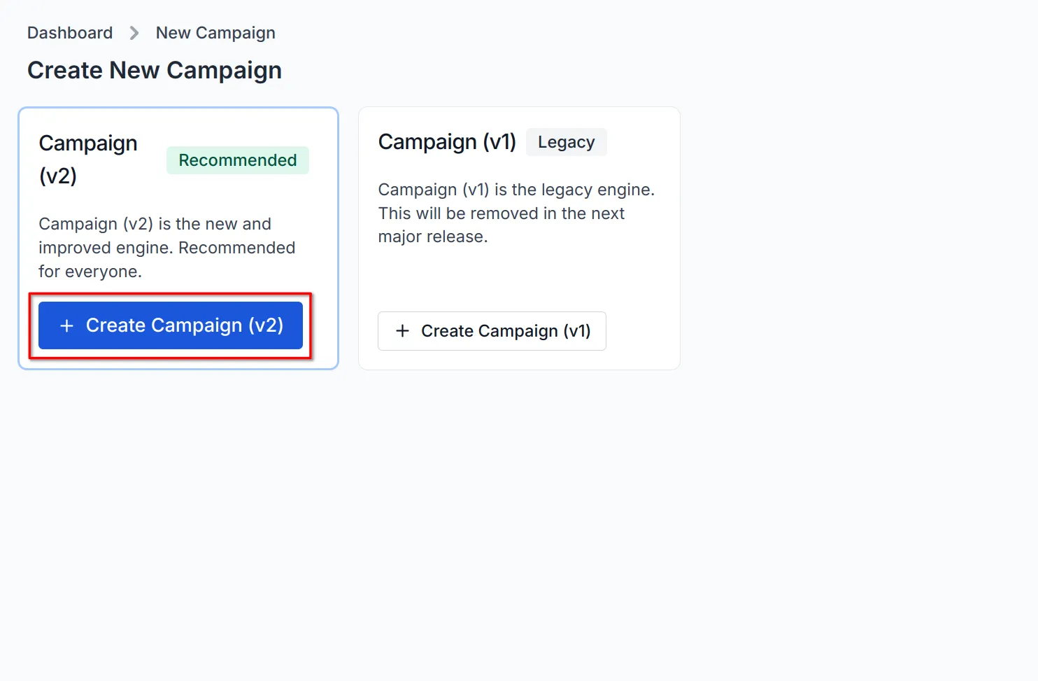Viewport: 1038px width, 681px height.
Task: Click the Campaign (v1) card heading
Action: pos(447,142)
